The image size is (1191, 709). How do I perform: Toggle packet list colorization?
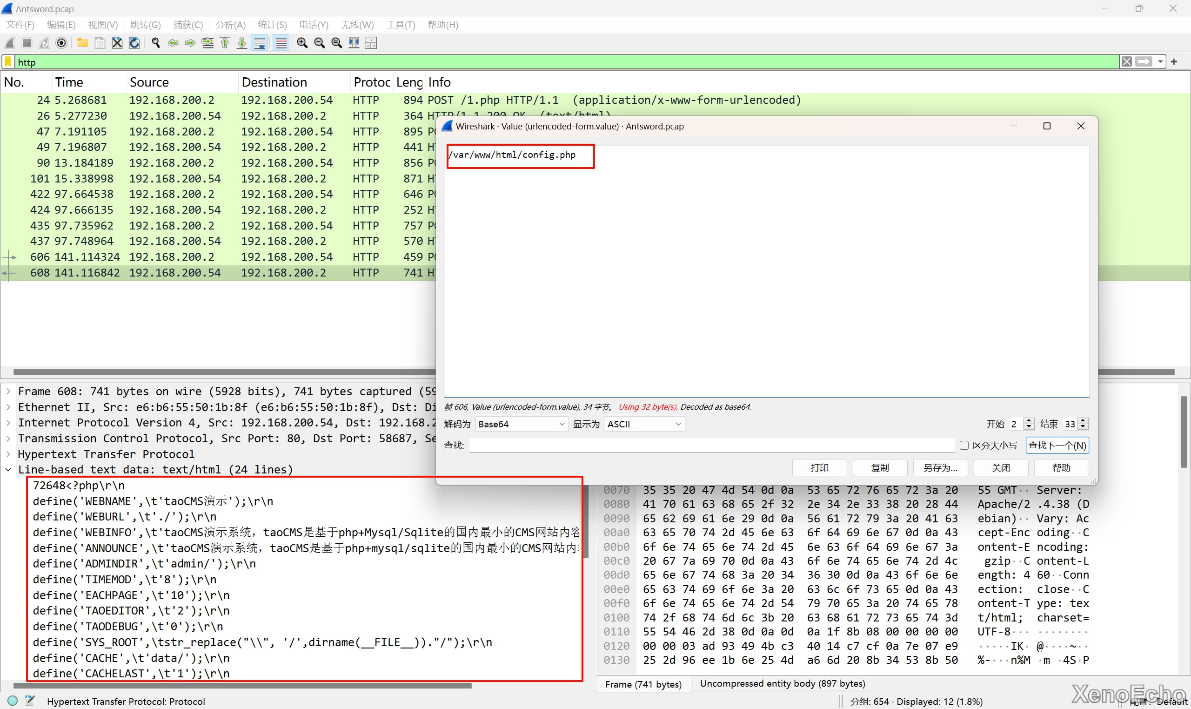point(281,43)
